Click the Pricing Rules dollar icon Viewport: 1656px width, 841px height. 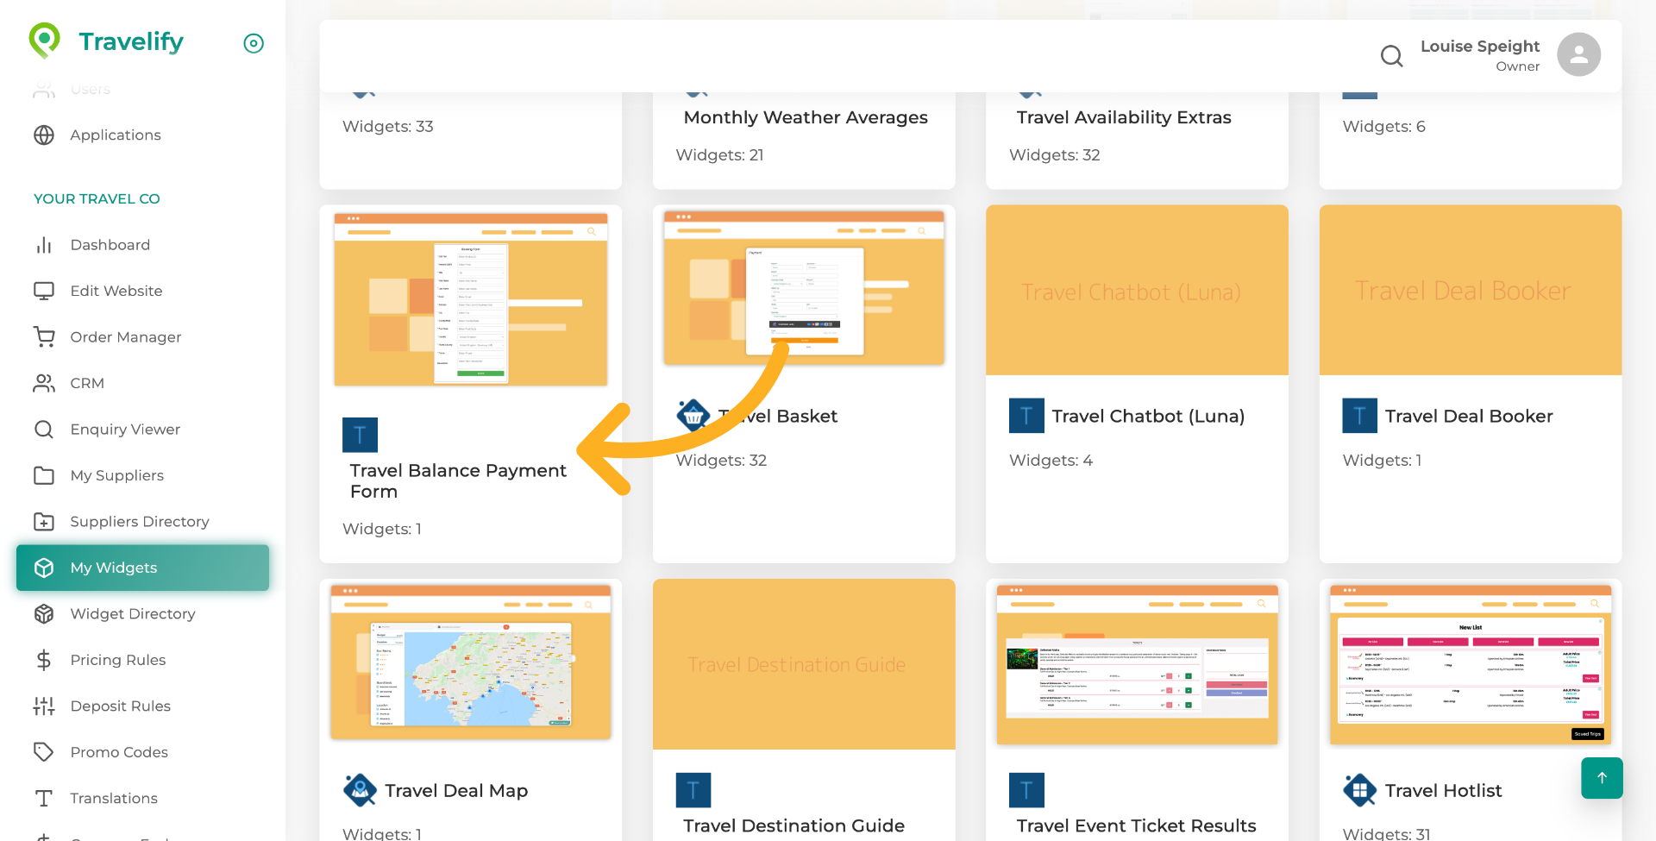(x=44, y=660)
